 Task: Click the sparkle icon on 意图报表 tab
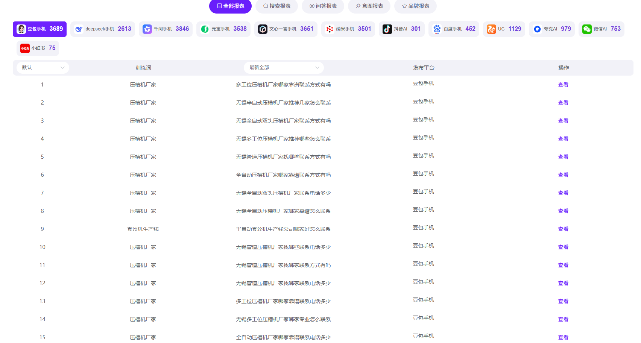click(x=358, y=6)
